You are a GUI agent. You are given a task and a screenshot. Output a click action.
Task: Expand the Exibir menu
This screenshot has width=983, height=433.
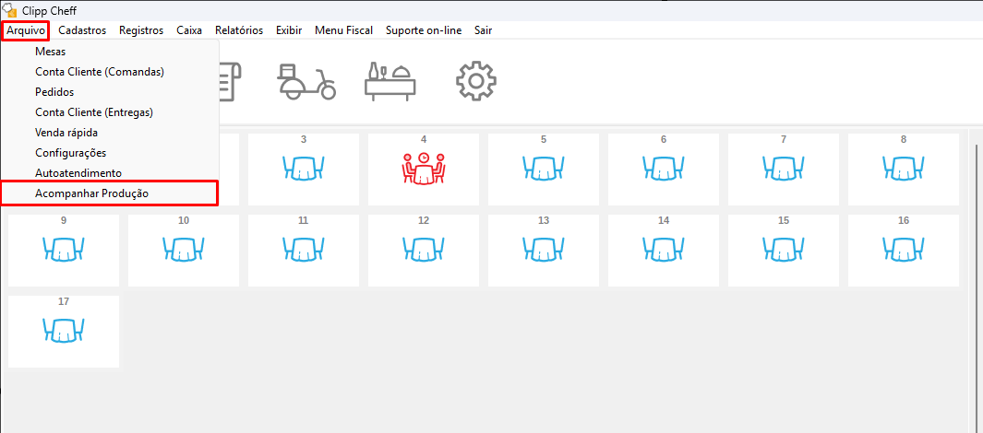pos(289,30)
